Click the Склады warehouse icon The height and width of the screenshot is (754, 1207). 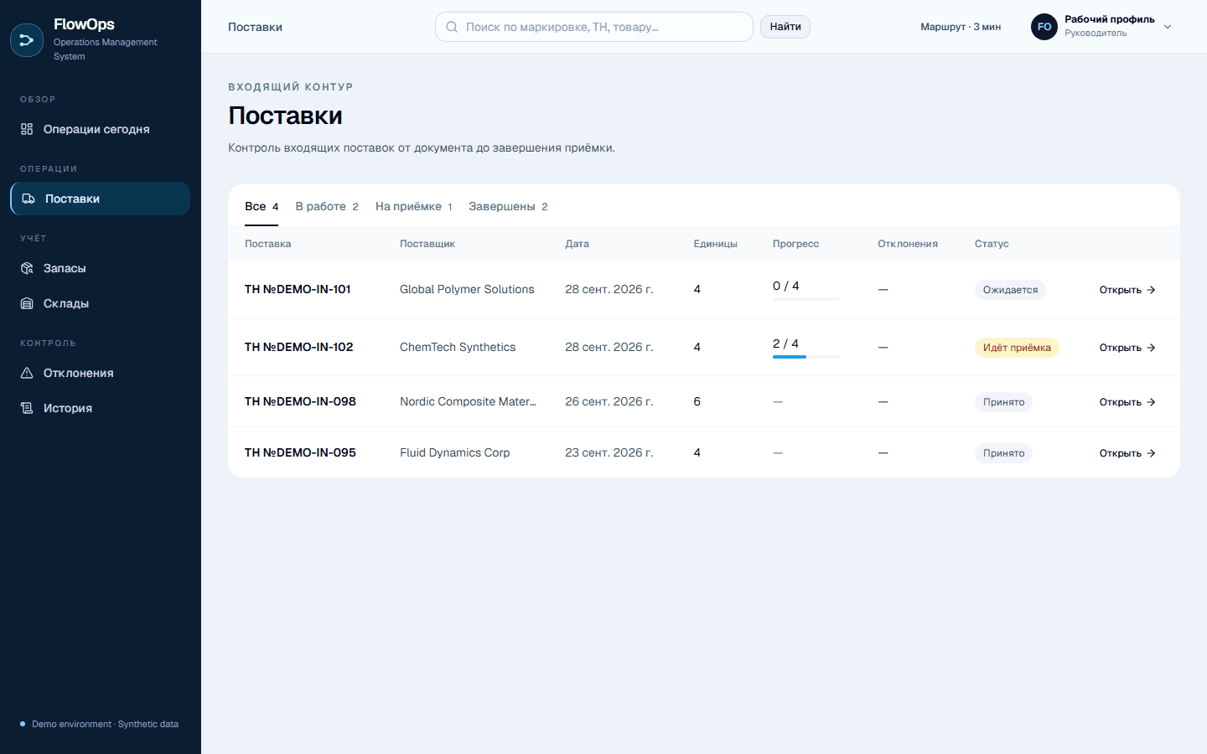pyautogui.click(x=27, y=303)
